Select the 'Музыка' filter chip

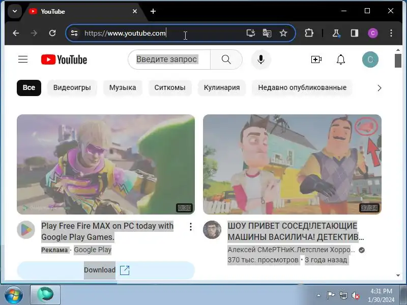click(123, 87)
